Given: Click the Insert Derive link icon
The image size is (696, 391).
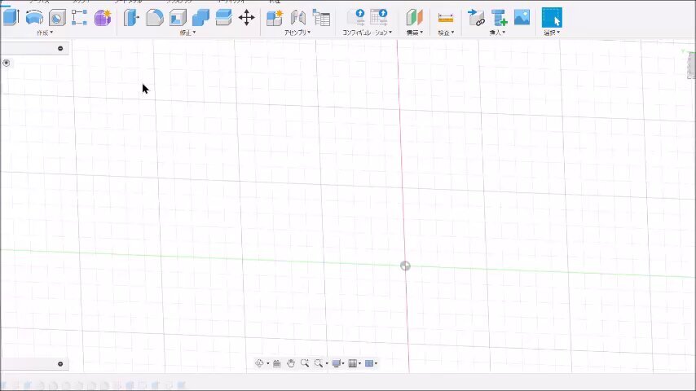Looking at the screenshot, I should [476, 18].
